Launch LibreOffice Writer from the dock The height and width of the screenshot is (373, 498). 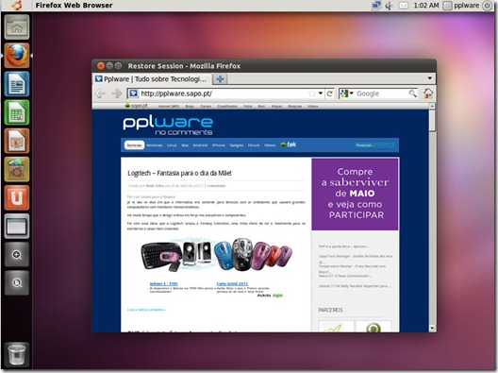tap(17, 84)
